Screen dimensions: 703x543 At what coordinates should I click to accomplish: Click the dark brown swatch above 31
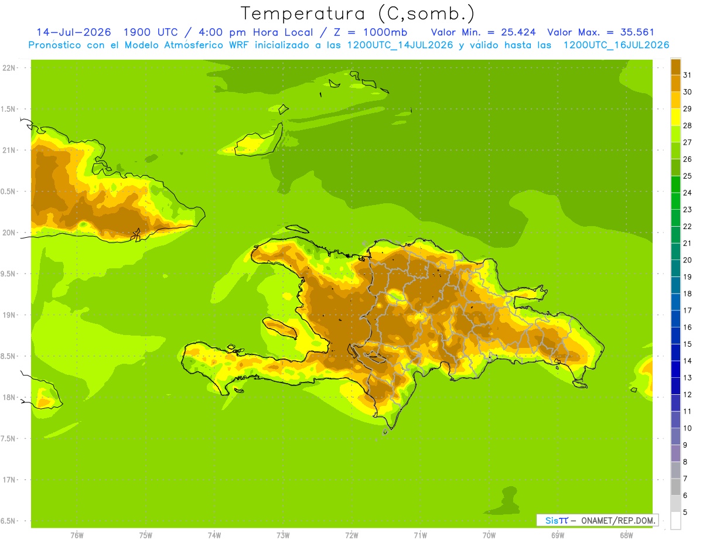(x=675, y=66)
